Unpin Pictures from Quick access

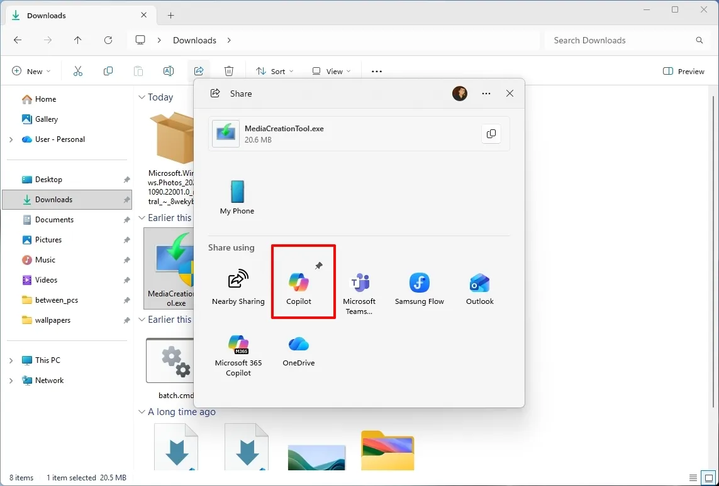point(126,240)
